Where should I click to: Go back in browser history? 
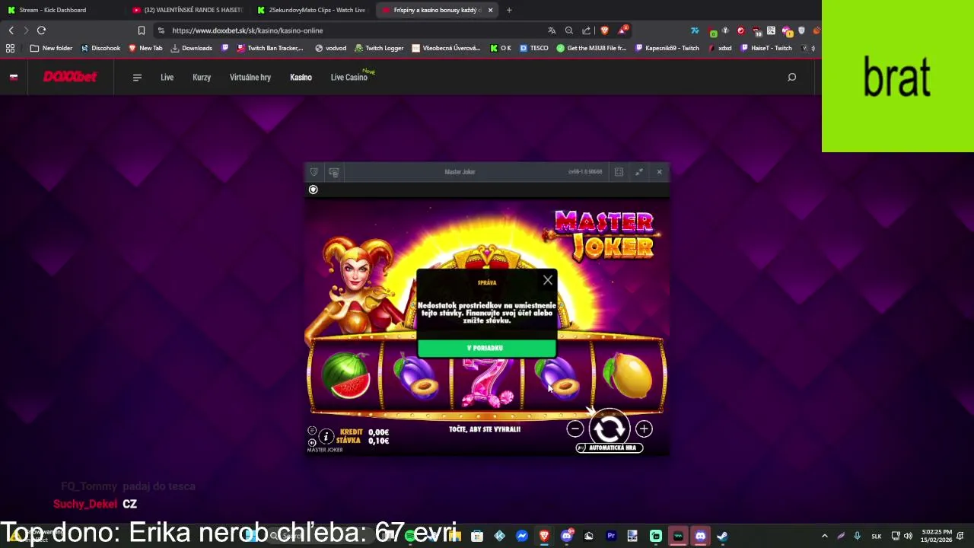coord(11,30)
